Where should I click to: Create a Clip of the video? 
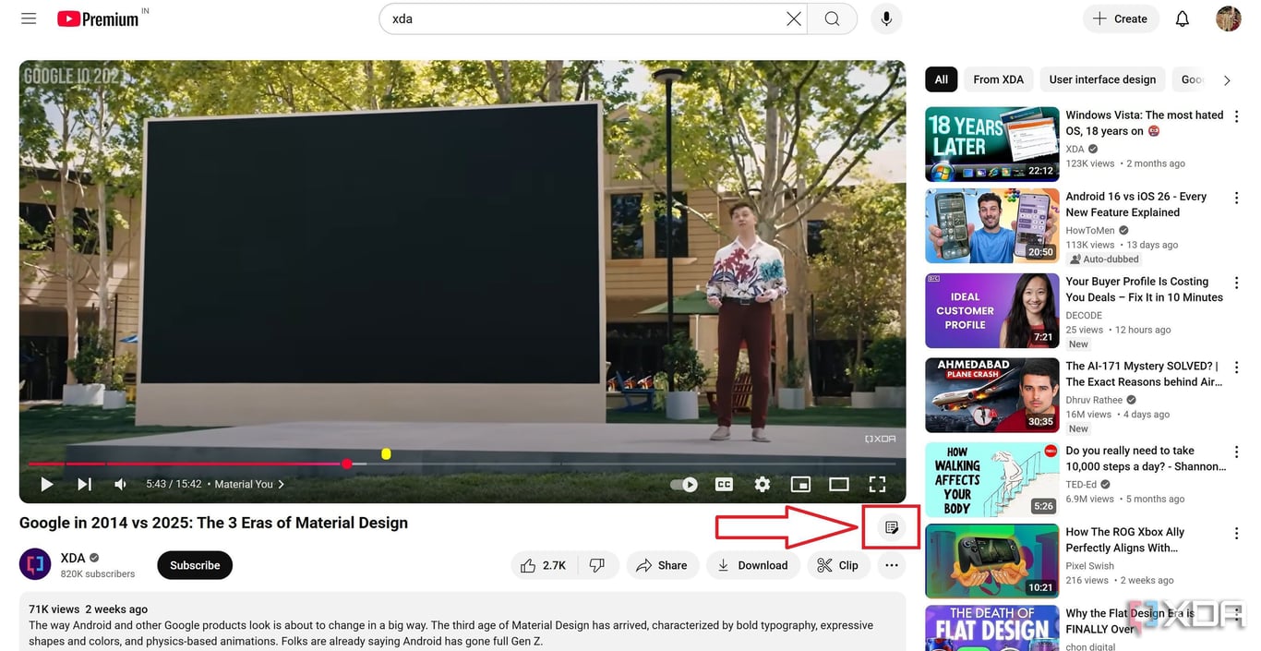838,565
